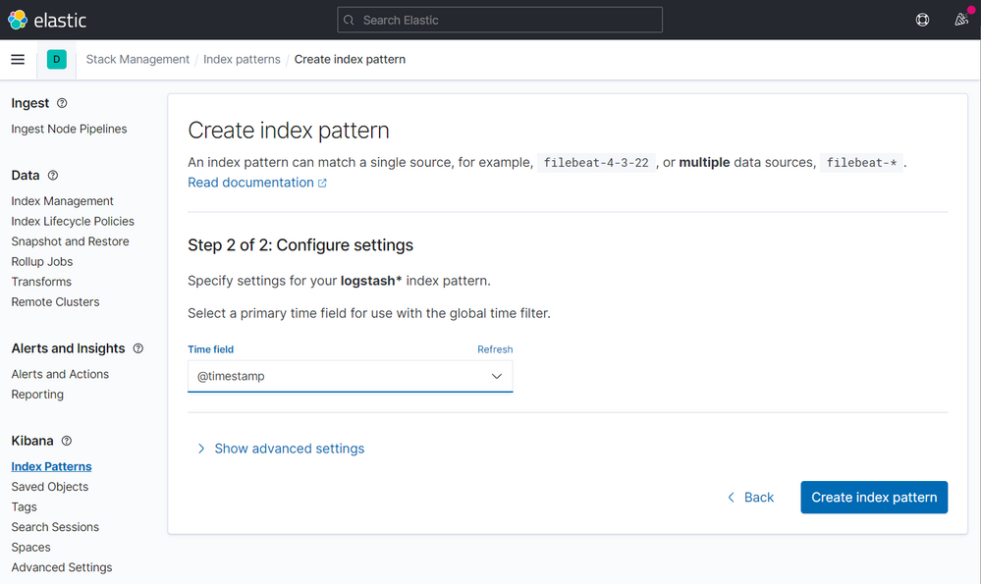This screenshot has width=981, height=584.
Task: Navigate to Index patterns breadcrumb
Action: pos(242,60)
